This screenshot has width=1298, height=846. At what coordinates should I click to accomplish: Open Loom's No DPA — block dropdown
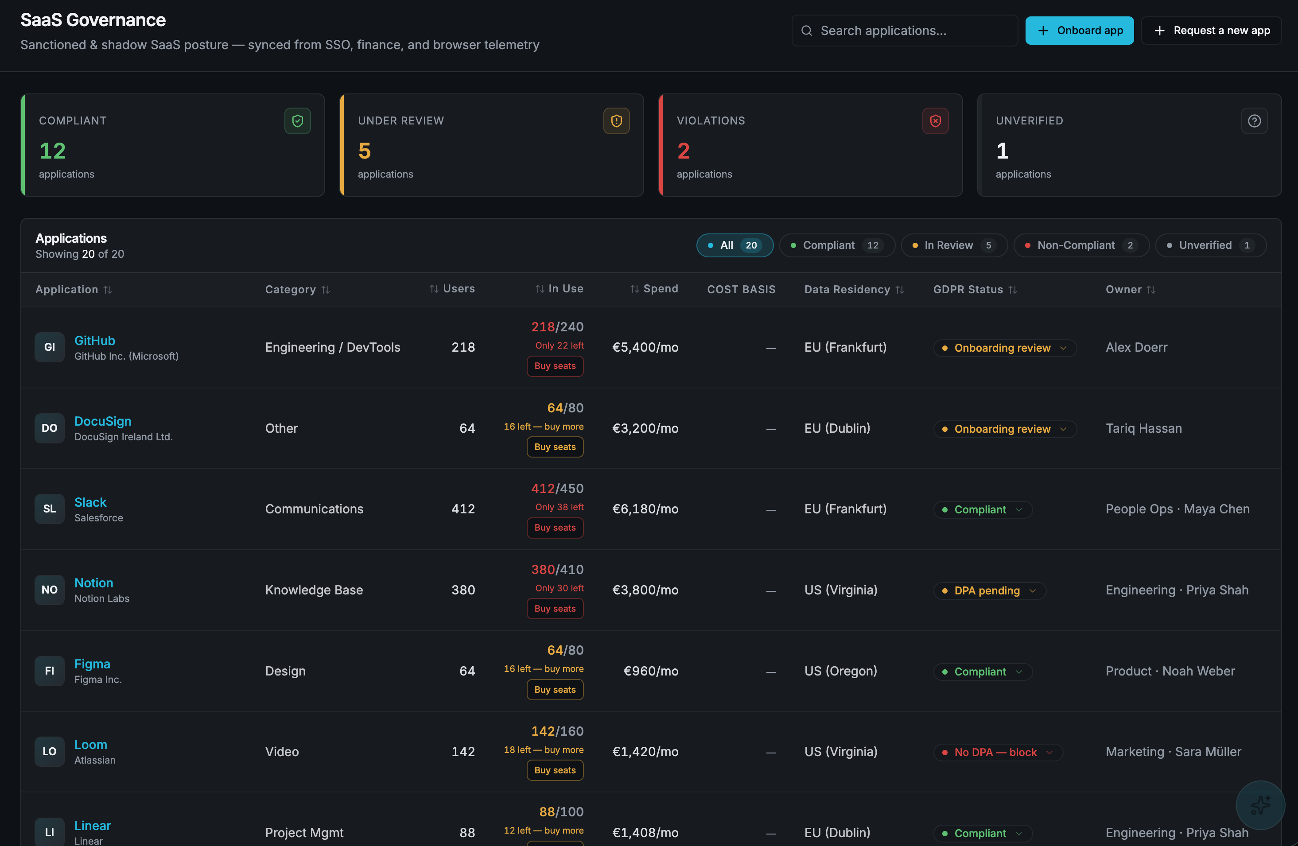[x=998, y=752]
